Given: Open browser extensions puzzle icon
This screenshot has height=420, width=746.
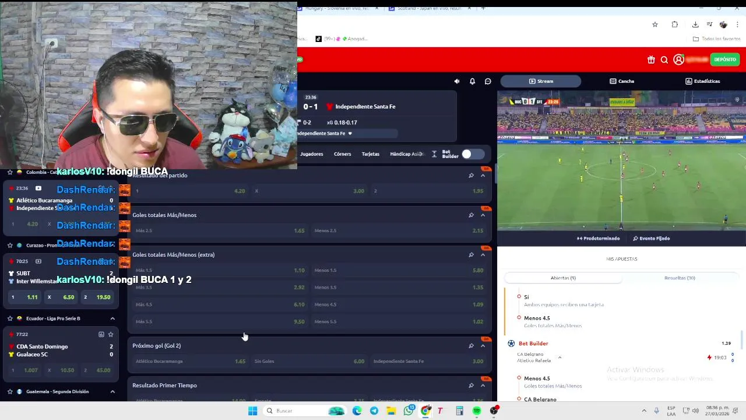Looking at the screenshot, I should (x=675, y=24).
